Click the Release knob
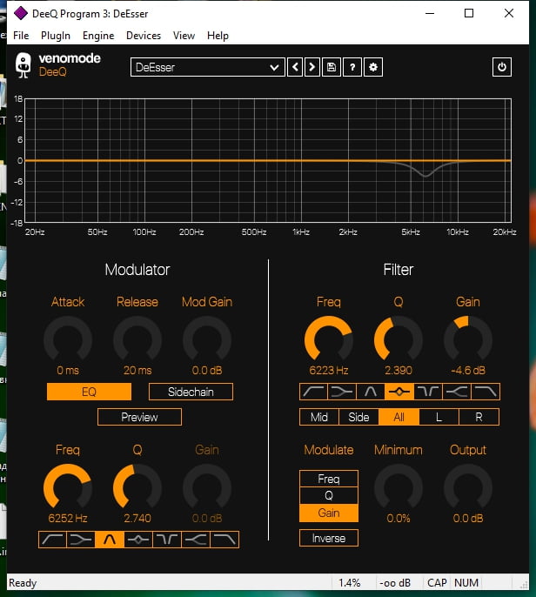 click(x=137, y=339)
